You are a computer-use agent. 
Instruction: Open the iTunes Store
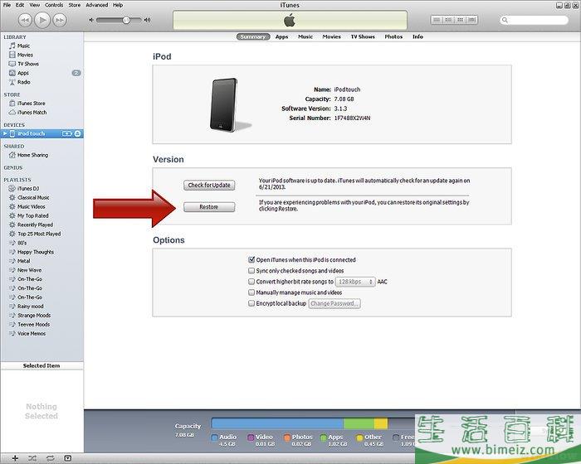(x=32, y=104)
